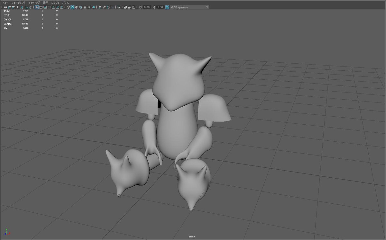Open the ビュー (View) menu

pos(5,3)
